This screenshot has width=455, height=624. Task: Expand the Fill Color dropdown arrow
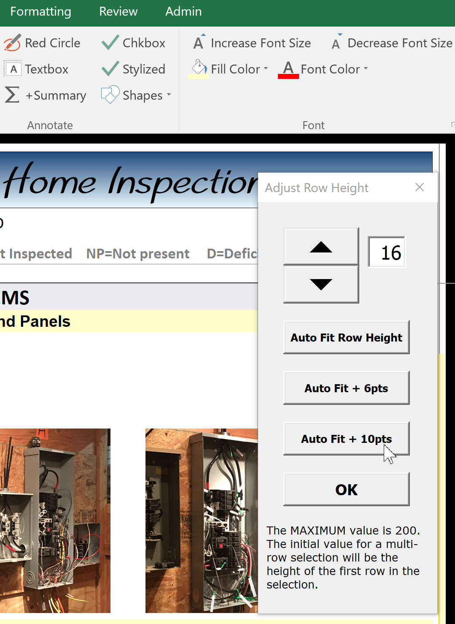point(266,69)
